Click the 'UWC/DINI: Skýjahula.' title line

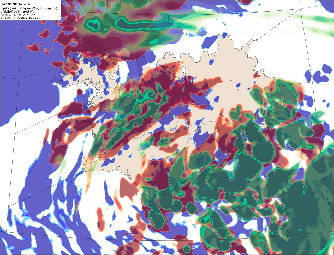point(16,4)
